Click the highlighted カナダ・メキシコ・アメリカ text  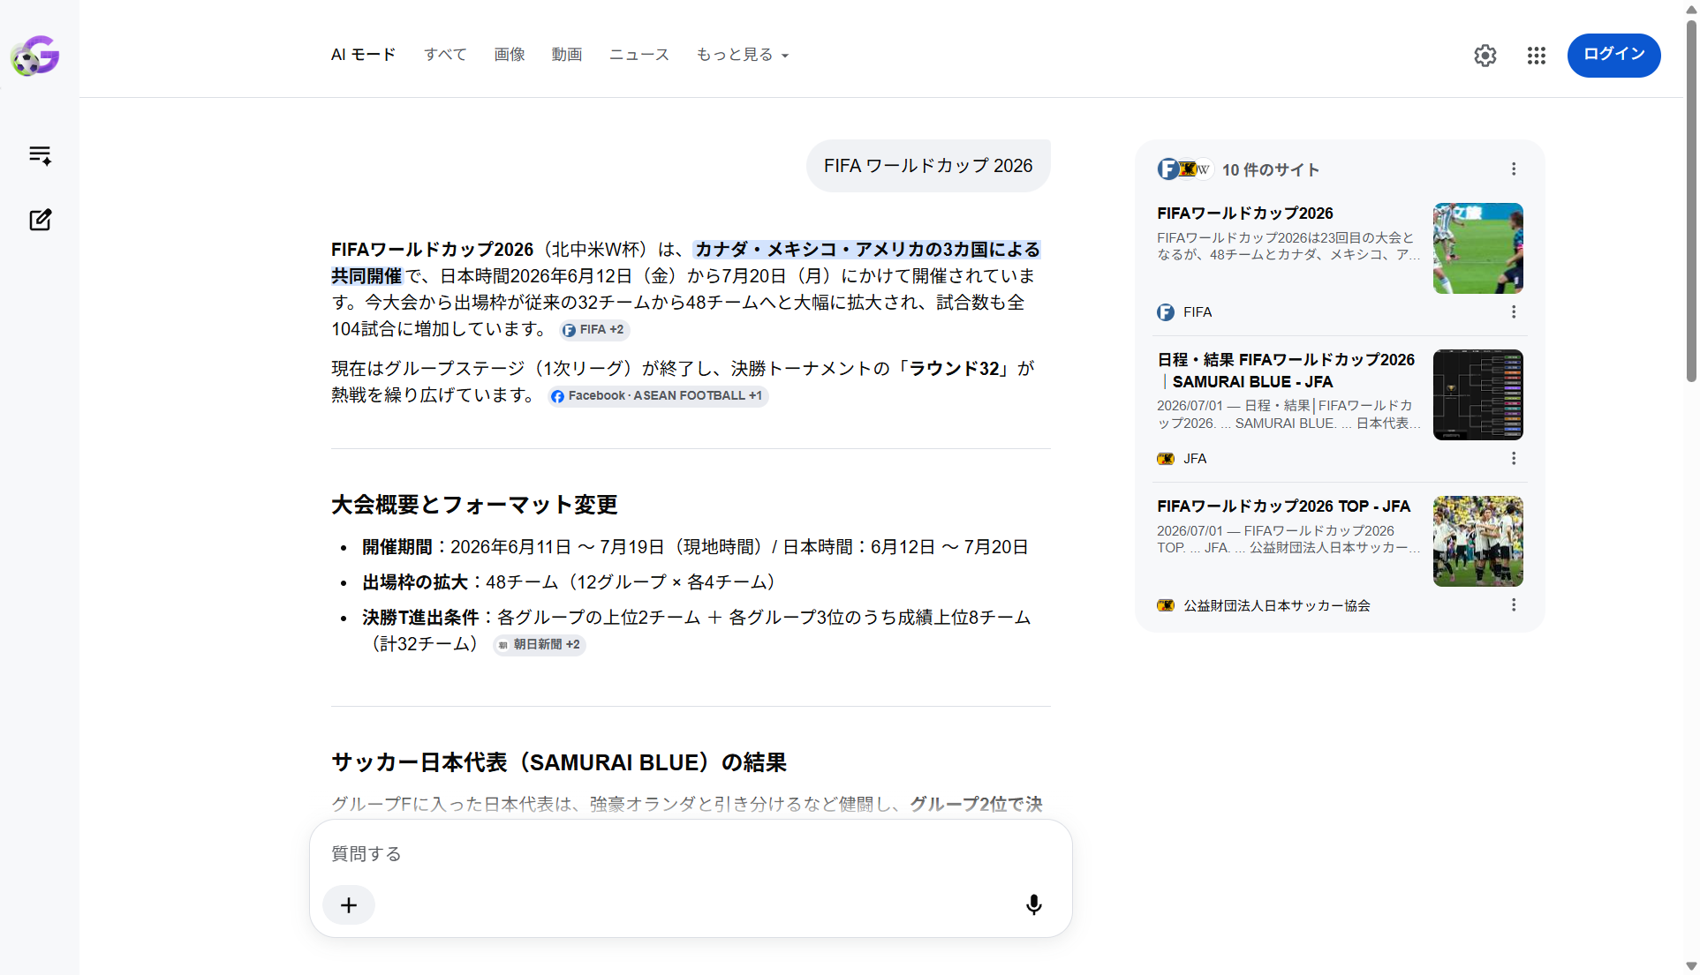867,250
